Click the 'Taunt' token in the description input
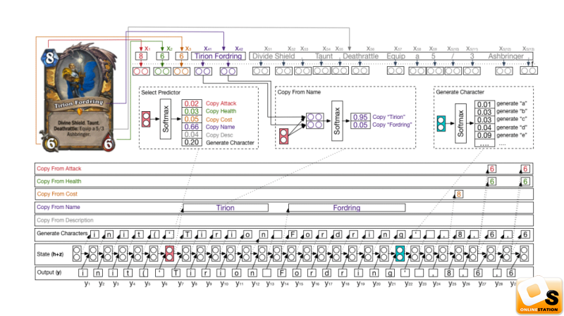The image size is (564, 316). pyautogui.click(x=324, y=56)
